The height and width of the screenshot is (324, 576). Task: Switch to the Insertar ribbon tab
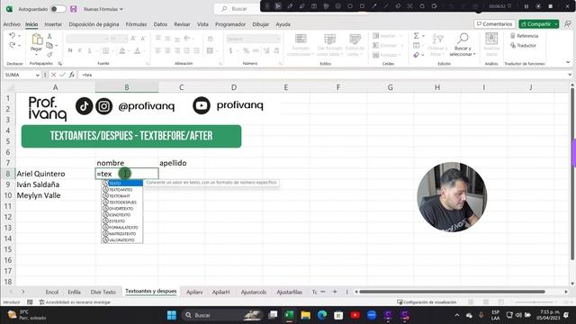pos(53,24)
